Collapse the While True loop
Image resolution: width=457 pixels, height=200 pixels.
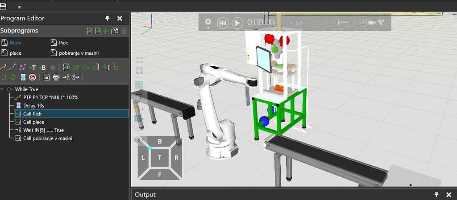[3, 89]
